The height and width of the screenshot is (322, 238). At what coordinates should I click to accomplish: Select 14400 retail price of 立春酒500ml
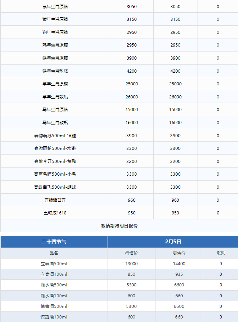[179, 264]
